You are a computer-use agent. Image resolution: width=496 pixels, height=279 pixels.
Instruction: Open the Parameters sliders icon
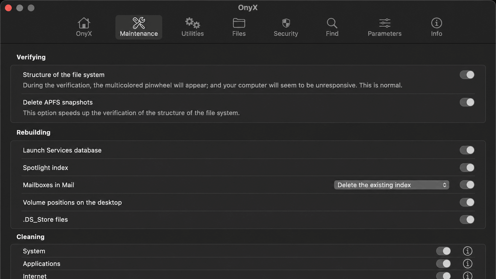(x=385, y=23)
